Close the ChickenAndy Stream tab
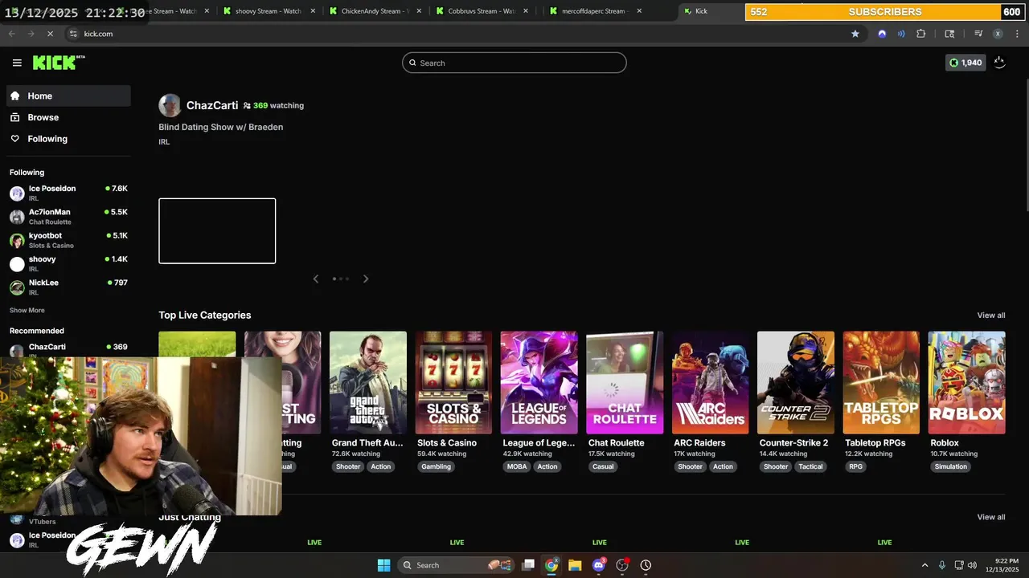Viewport: 1029px width, 578px height. pyautogui.click(x=419, y=11)
